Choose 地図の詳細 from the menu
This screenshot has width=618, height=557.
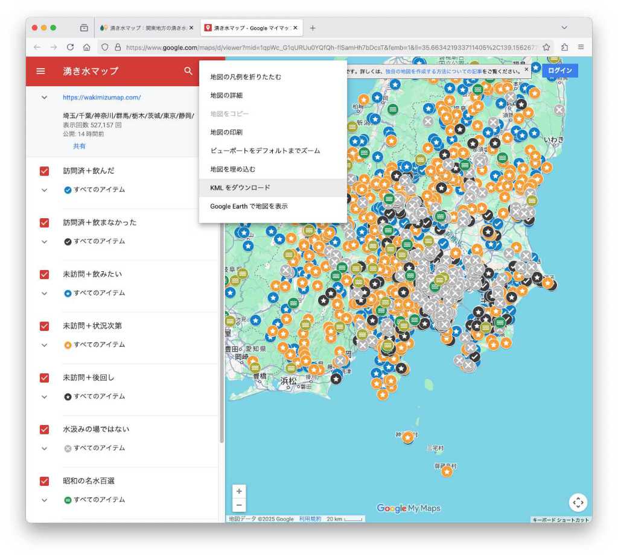tap(273, 95)
